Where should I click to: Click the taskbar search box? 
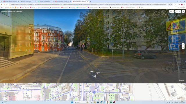point(82,102)
